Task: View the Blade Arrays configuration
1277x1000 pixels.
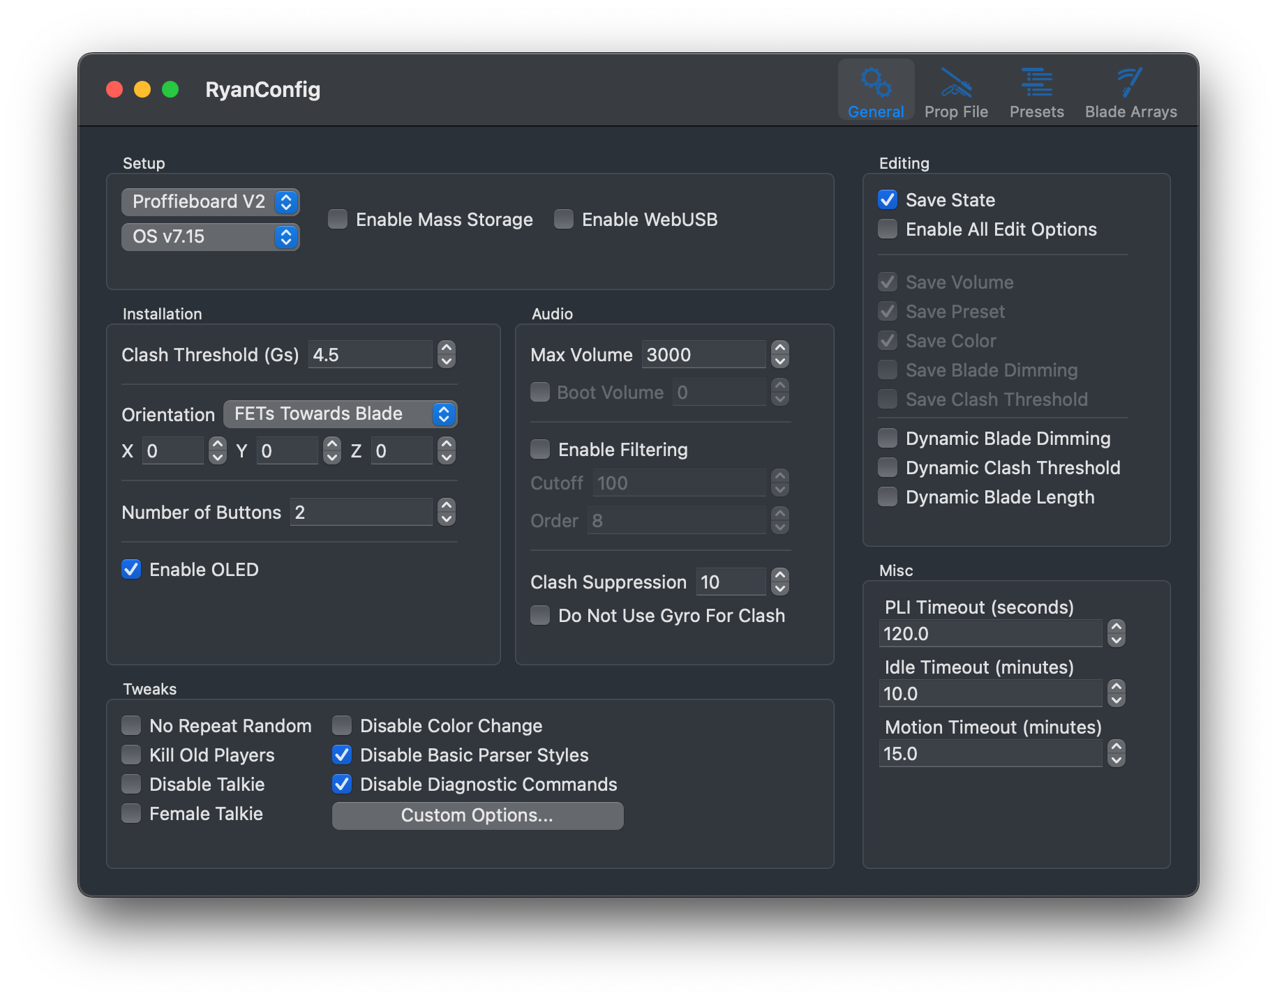Action: pyautogui.click(x=1130, y=91)
